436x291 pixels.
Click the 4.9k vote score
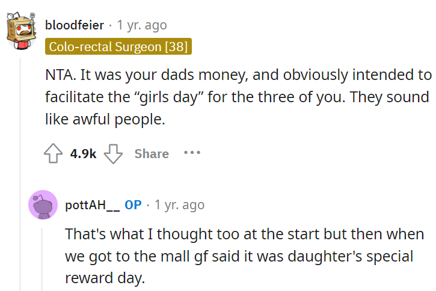(83, 154)
